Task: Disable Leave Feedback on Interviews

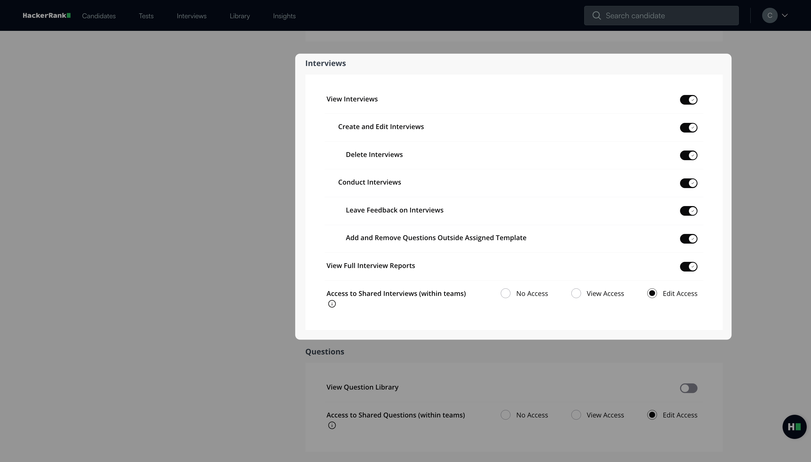Action: [x=688, y=211]
